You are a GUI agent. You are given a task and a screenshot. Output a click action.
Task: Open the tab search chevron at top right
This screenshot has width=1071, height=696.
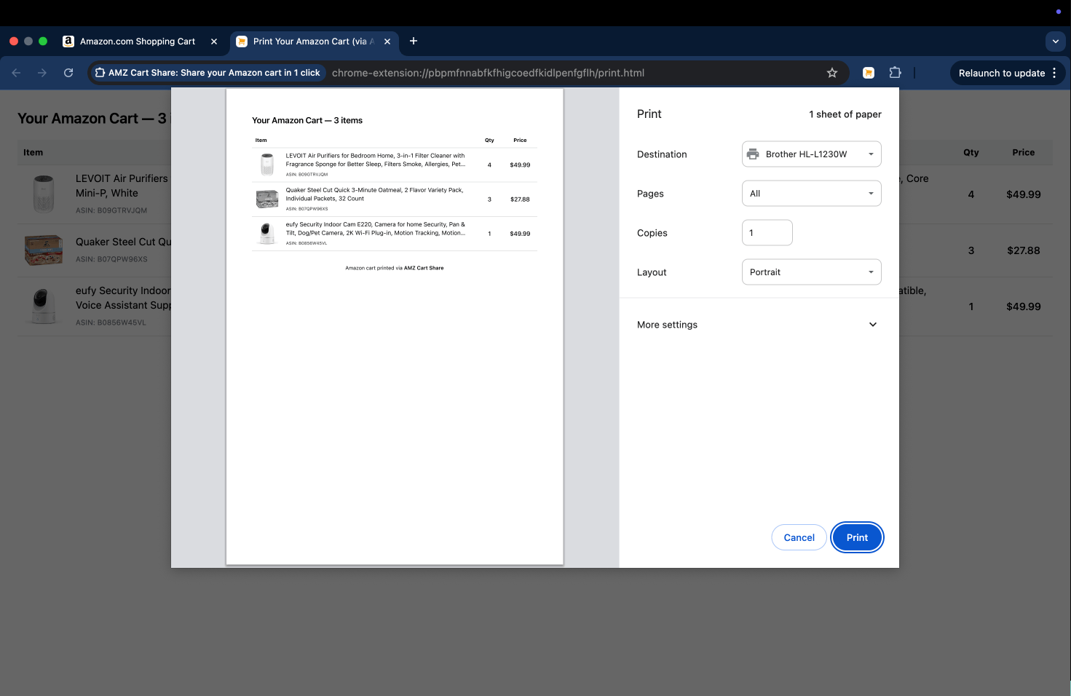[1055, 41]
